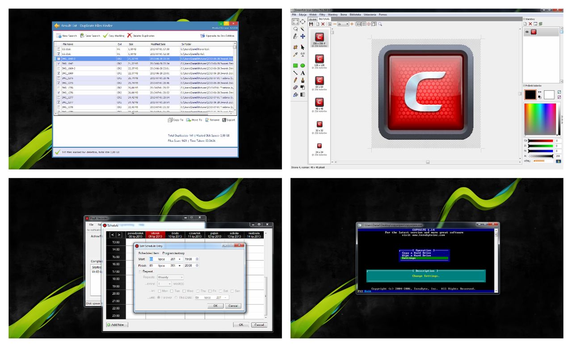This screenshot has height=347, width=572.
Task: Select Settings in the CopyWipe Operation menu
Action: 425,258
